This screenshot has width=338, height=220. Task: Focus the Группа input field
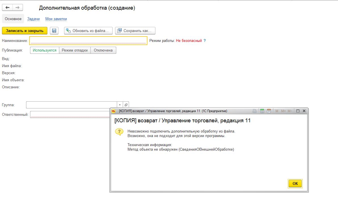click(x=71, y=105)
